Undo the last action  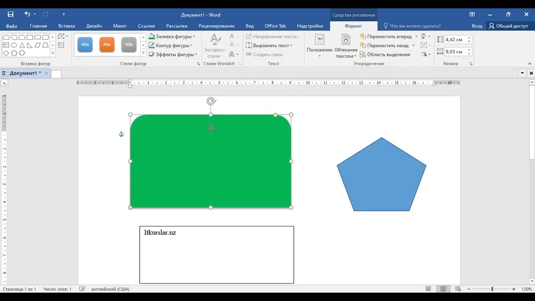27,14
